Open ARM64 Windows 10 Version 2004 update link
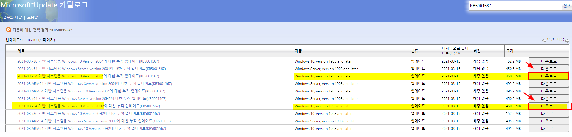The height and width of the screenshot is (137, 572). coord(91,91)
